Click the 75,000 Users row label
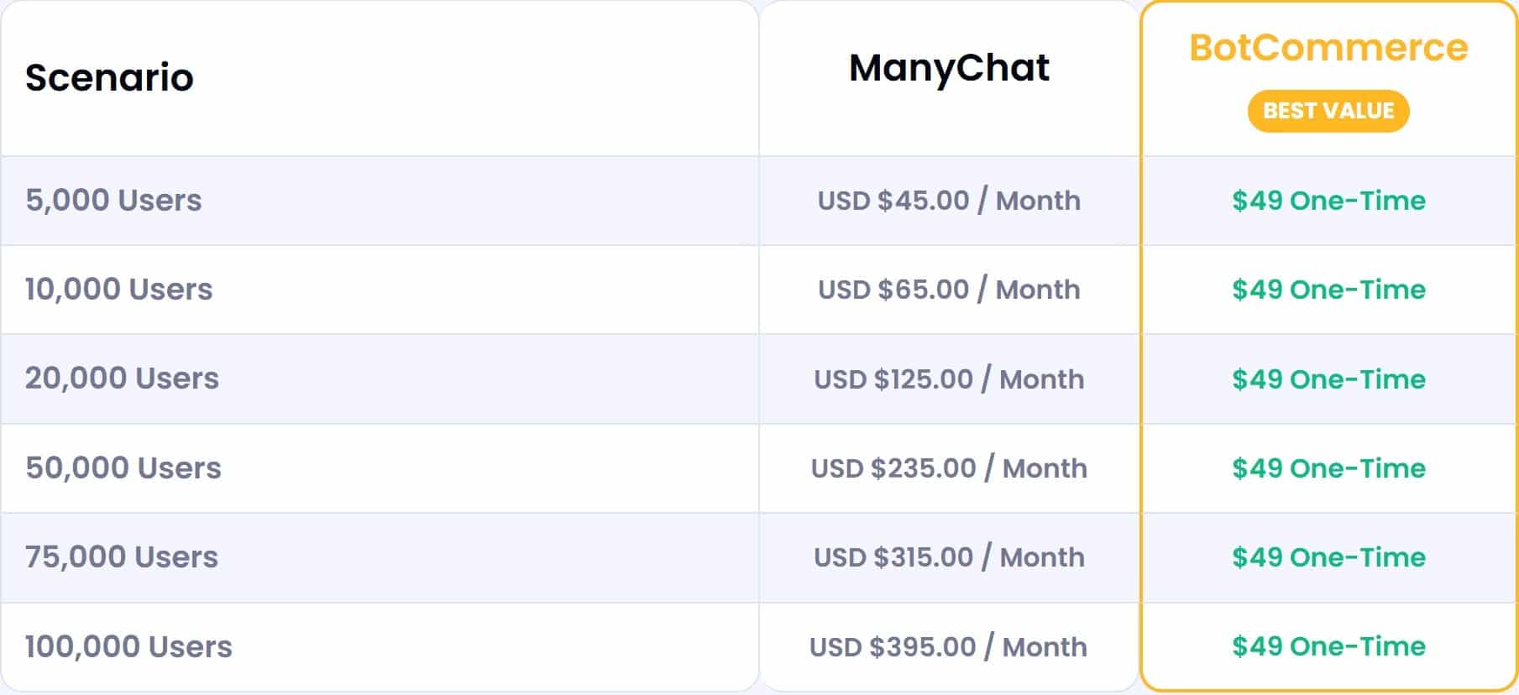Image resolution: width=1519 pixels, height=695 pixels. [122, 557]
